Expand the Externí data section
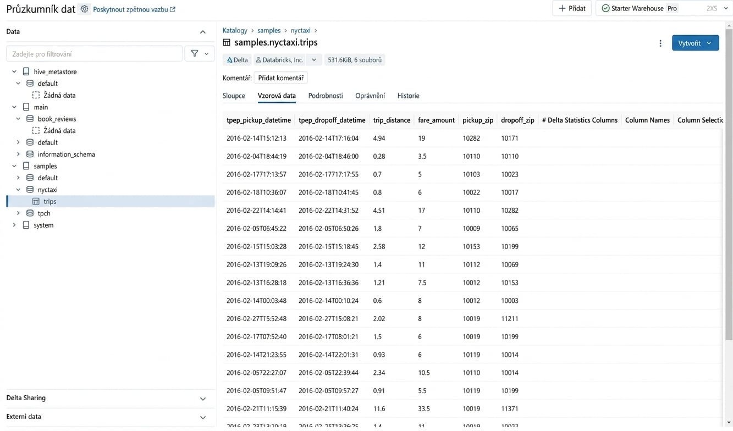733x431 pixels. pos(203,417)
